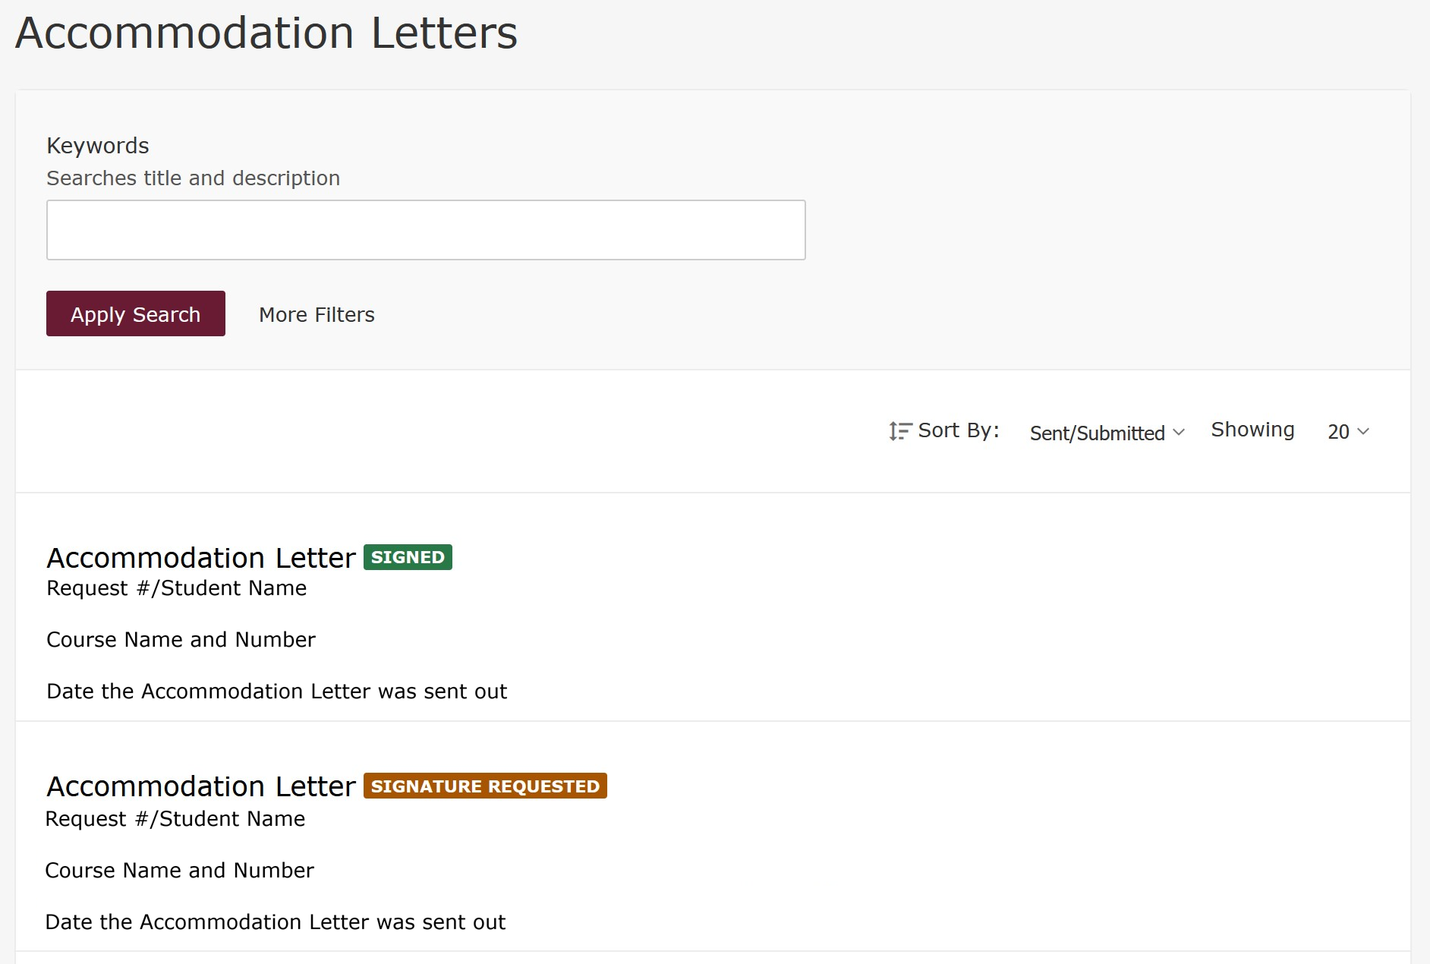Open More Filters options

click(316, 314)
